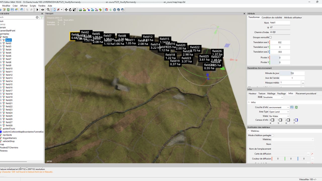Select field12 in the scene tree
Viewport: 322px width, 181px height.
pyautogui.click(x=9, y=75)
